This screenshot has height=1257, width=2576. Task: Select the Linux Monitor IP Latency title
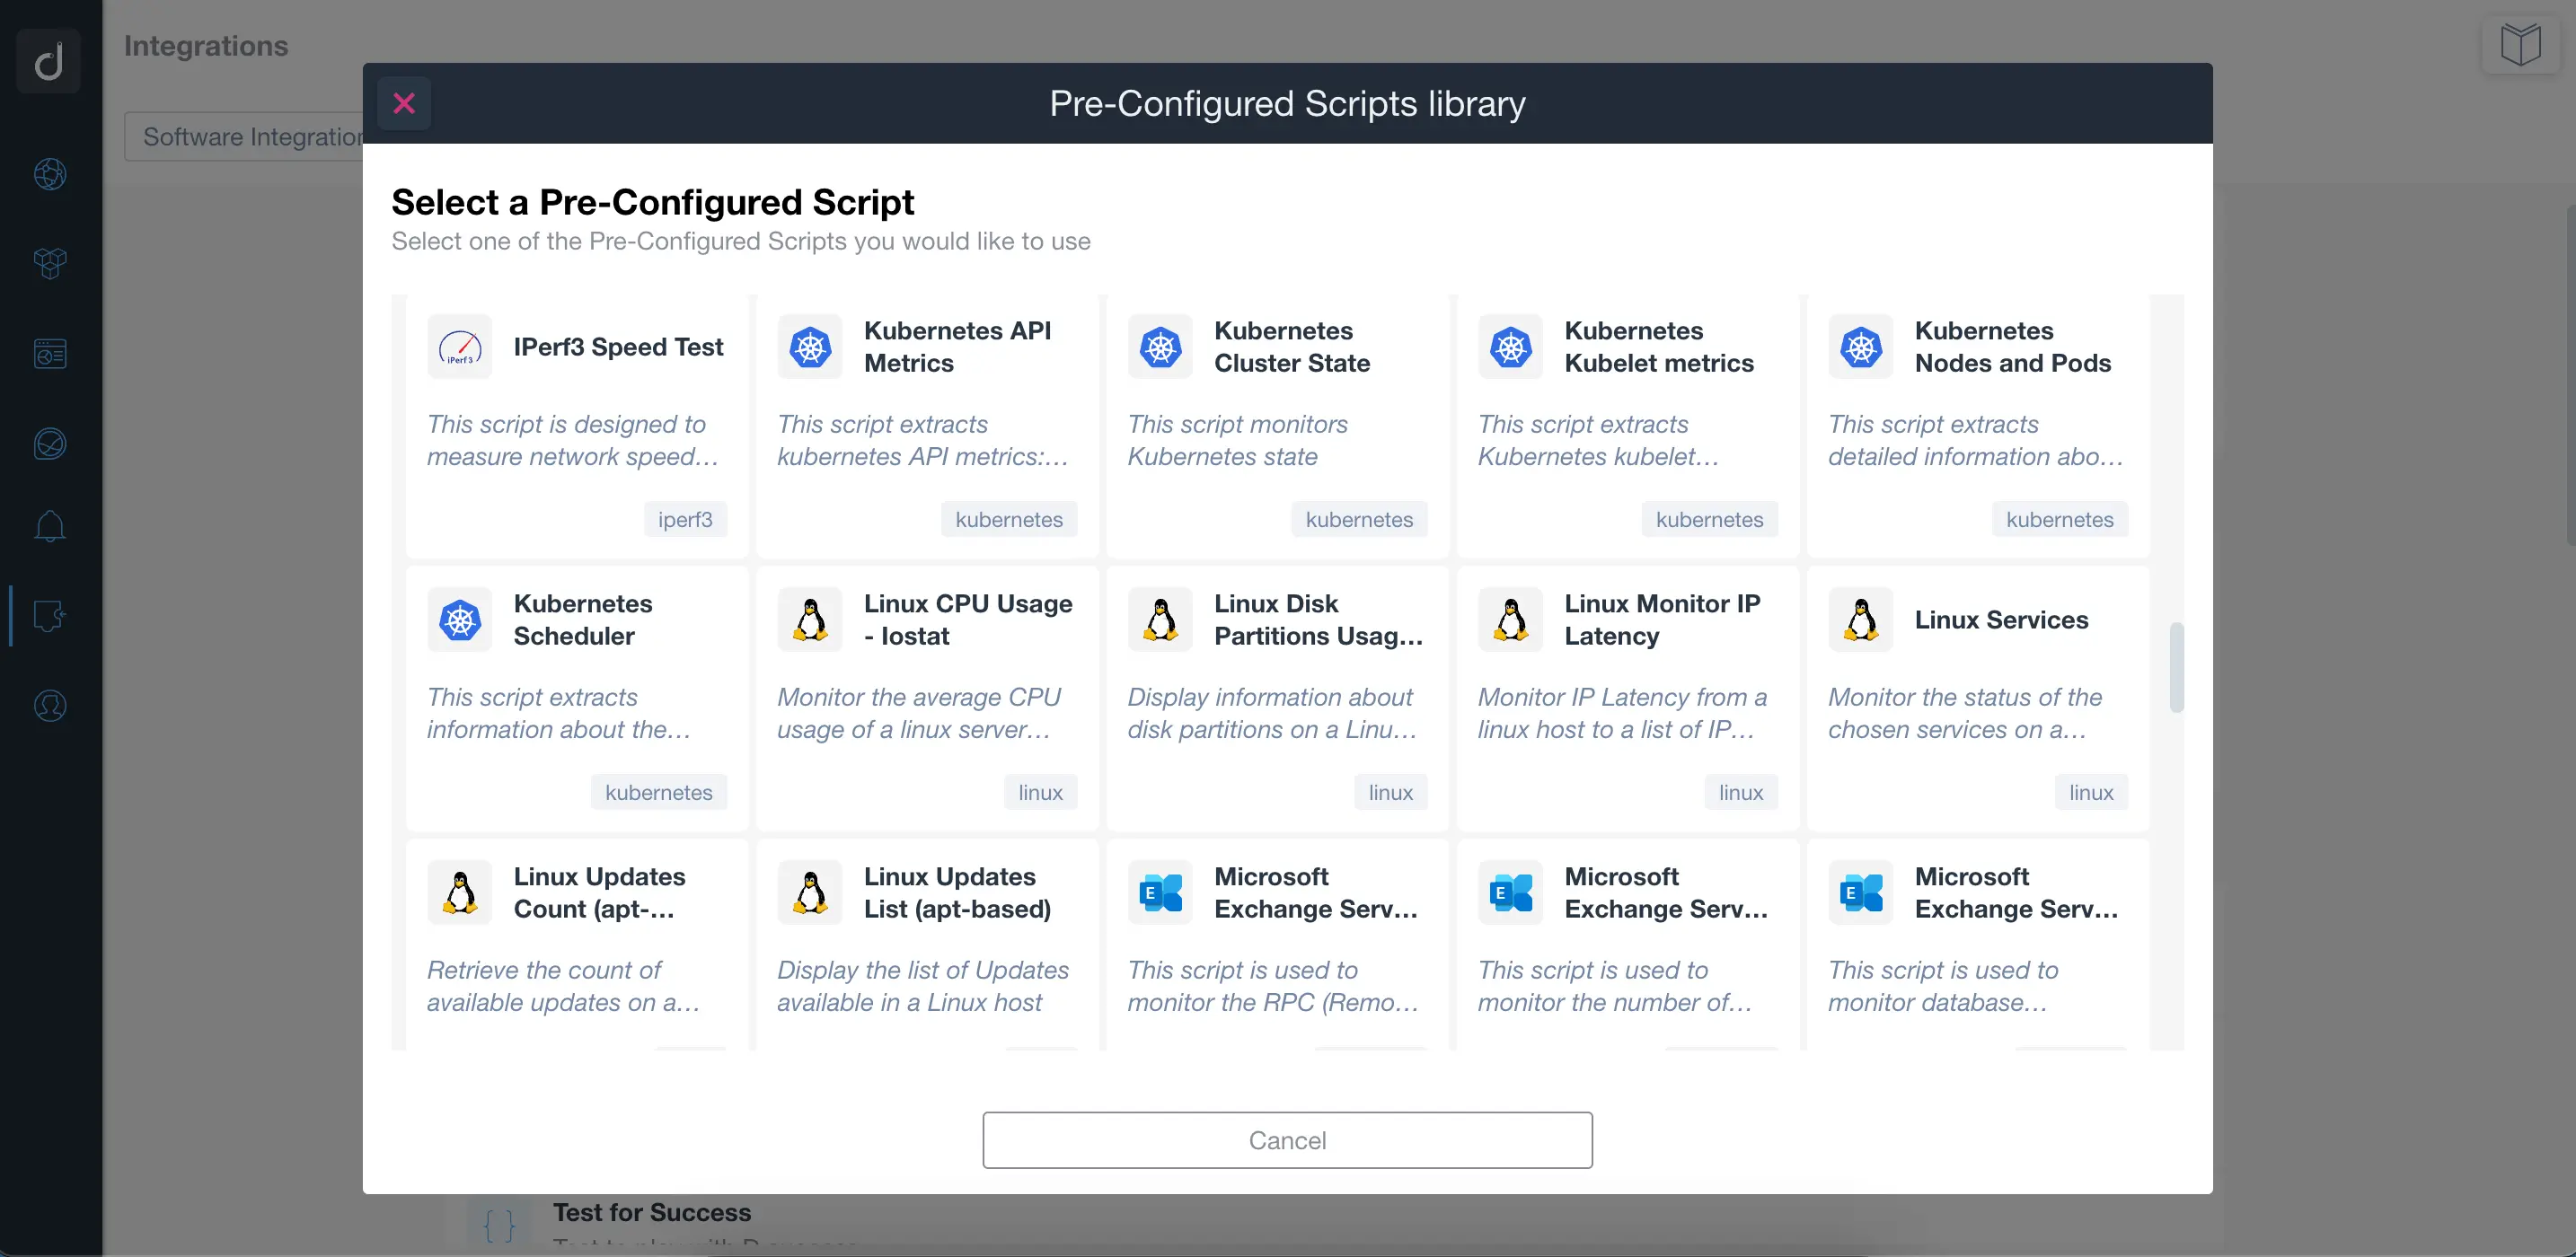1662,620
